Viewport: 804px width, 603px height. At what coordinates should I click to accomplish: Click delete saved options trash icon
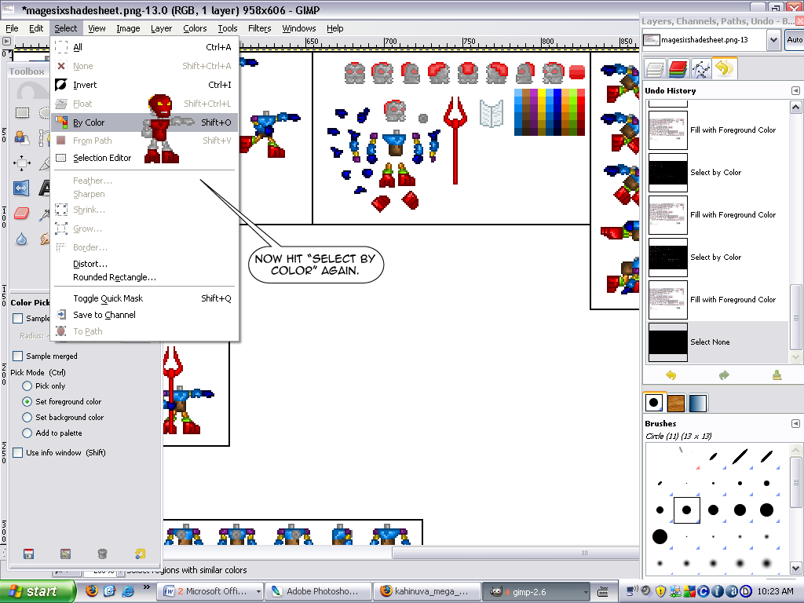tap(102, 554)
